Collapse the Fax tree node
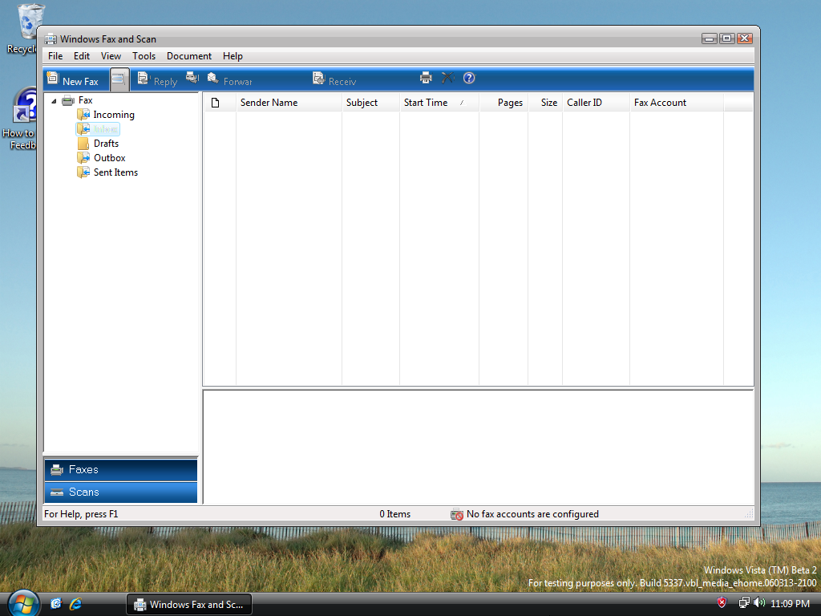This screenshot has height=616, width=821. click(x=54, y=101)
